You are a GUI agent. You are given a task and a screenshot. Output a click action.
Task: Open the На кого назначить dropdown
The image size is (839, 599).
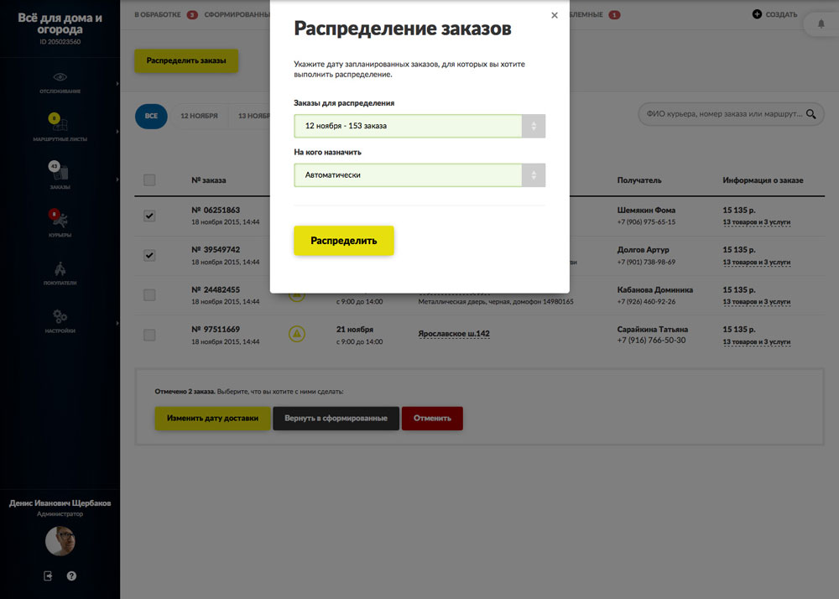coord(419,174)
